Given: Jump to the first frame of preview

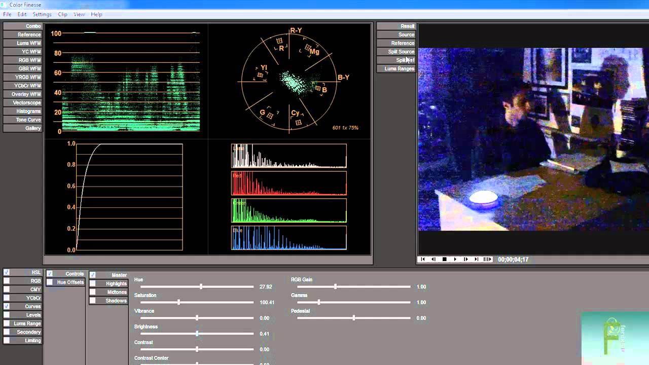Looking at the screenshot, I should click(x=422, y=259).
